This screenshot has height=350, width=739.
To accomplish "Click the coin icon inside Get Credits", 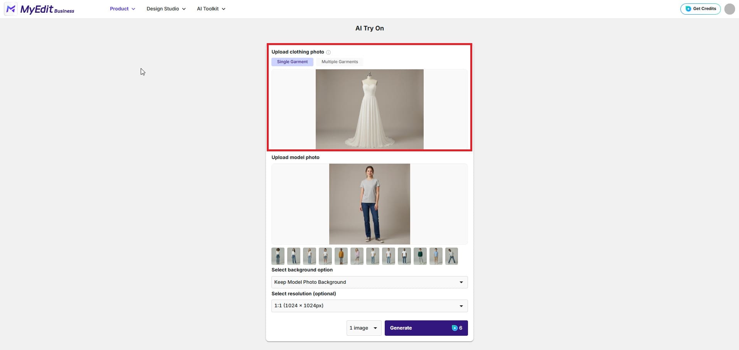I will (x=687, y=8).
